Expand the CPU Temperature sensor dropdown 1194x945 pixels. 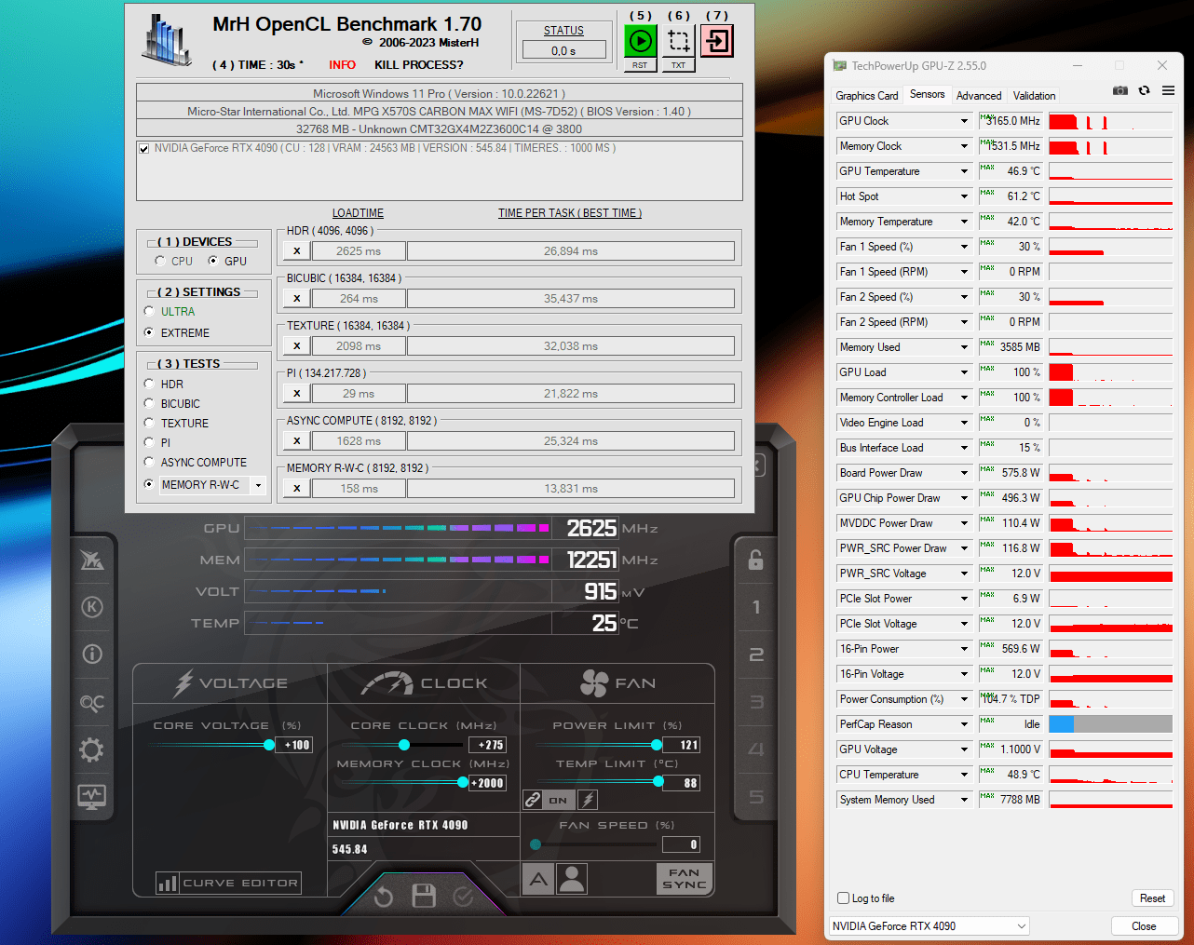(964, 775)
